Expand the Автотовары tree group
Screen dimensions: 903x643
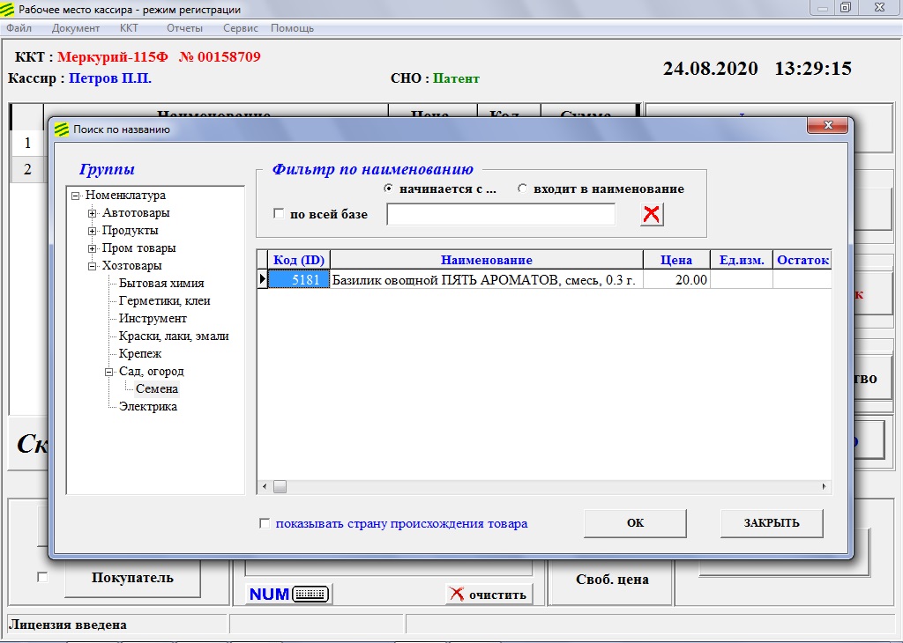93,213
